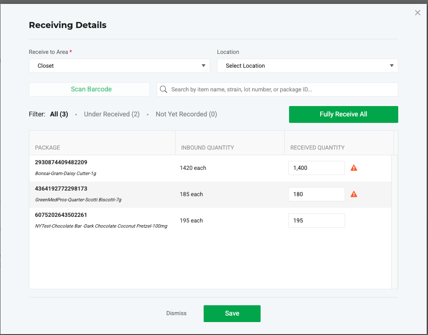Select the All (3) filter
This screenshot has width=428, height=335.
pyautogui.click(x=59, y=114)
